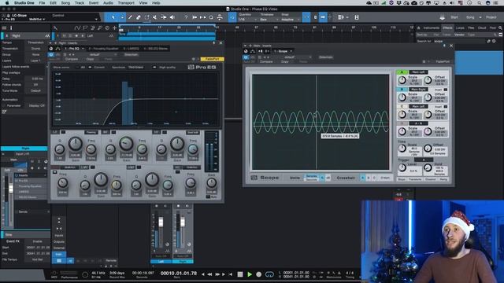The width and height of the screenshot is (504, 283).
Task: Open the Quantize value dropdown
Action: click(247, 19)
